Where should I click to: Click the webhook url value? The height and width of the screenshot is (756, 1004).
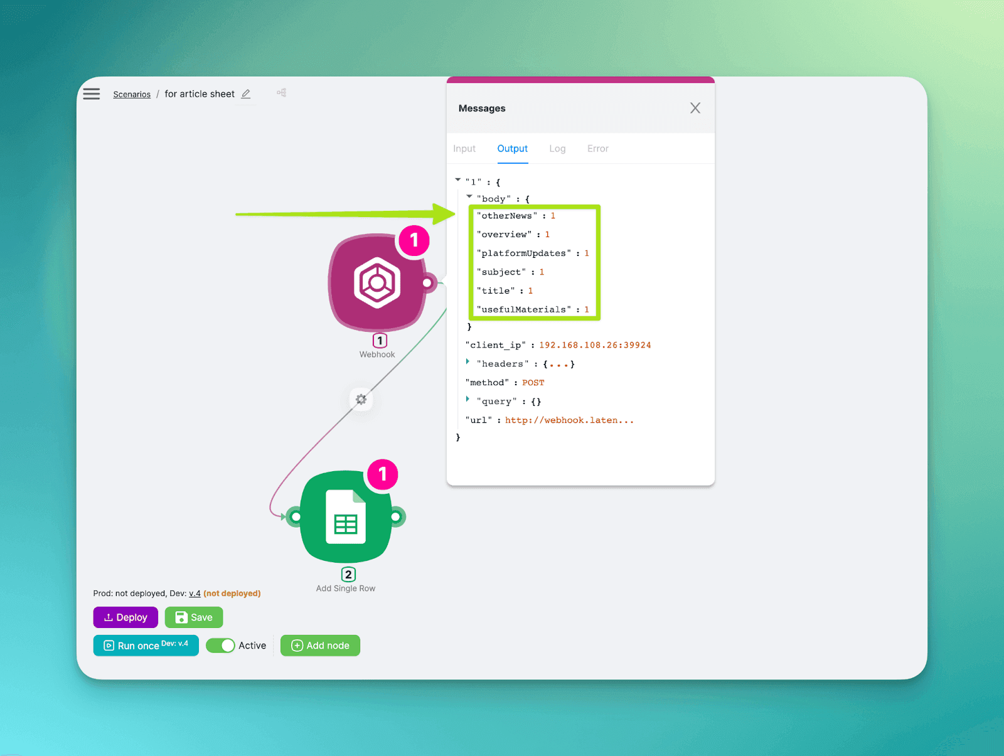click(x=569, y=420)
